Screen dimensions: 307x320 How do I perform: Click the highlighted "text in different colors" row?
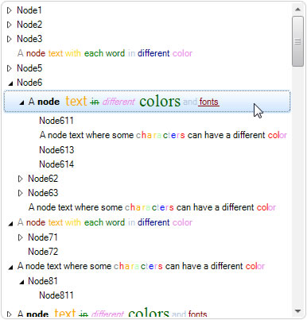[147, 102]
